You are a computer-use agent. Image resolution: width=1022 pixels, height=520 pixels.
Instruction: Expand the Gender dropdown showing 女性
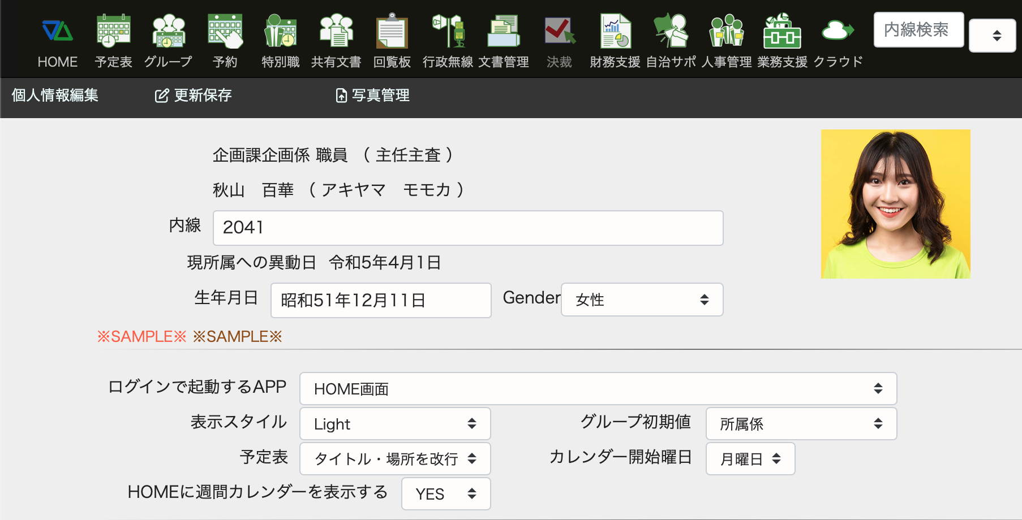tap(642, 300)
